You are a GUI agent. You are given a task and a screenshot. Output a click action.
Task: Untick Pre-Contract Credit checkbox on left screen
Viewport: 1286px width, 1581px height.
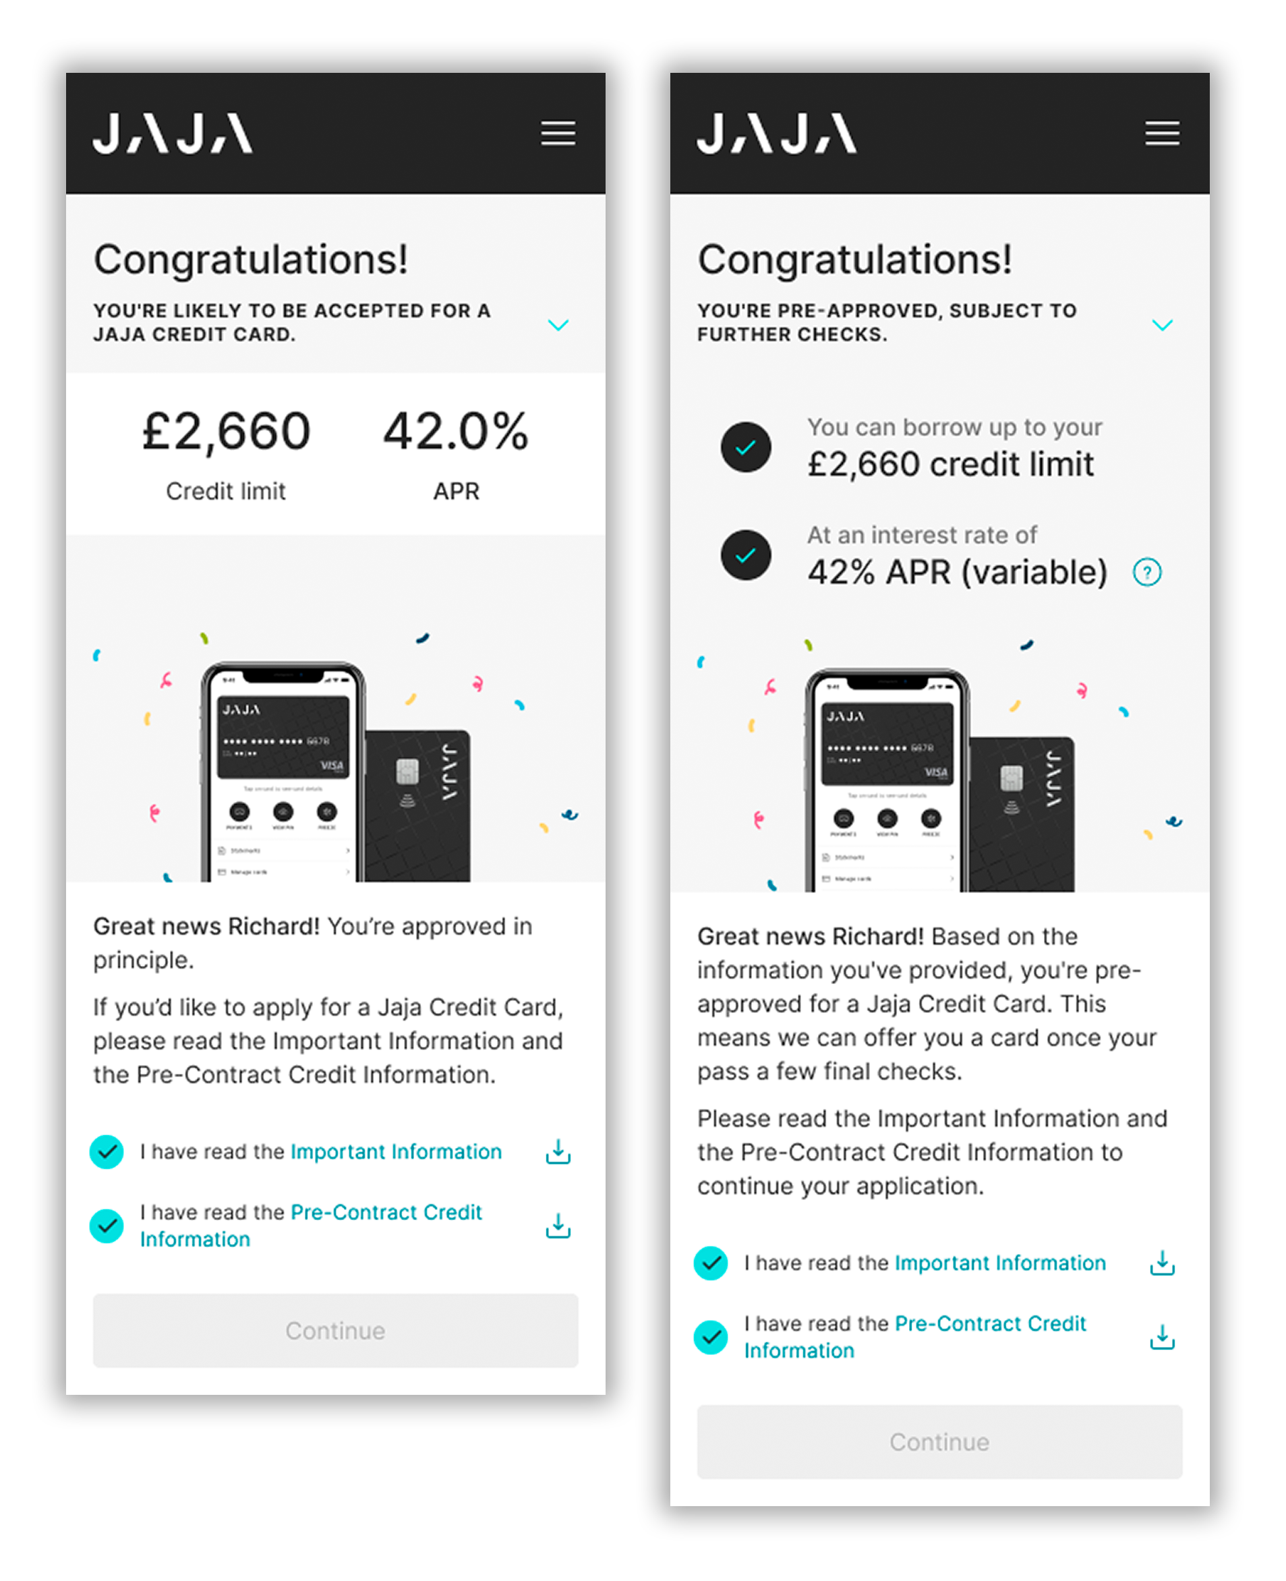pyautogui.click(x=107, y=1226)
